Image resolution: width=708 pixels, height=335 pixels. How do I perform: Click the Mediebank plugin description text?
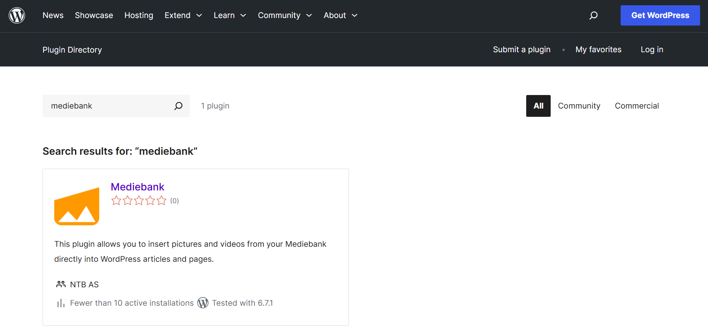[x=190, y=252]
